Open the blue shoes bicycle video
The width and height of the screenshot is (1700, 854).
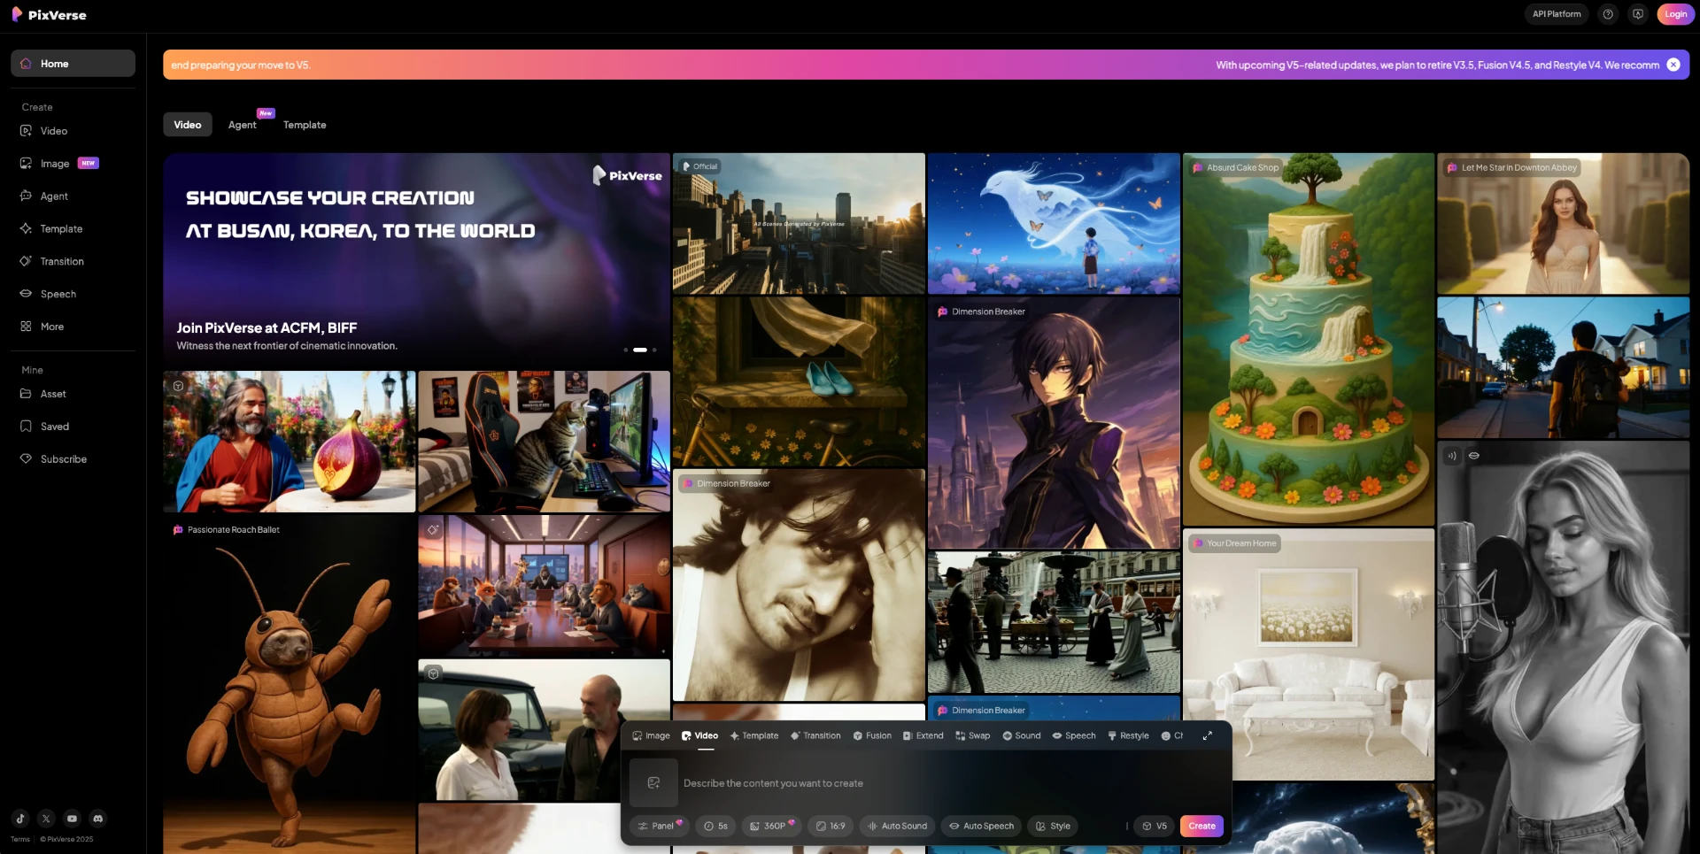click(799, 381)
